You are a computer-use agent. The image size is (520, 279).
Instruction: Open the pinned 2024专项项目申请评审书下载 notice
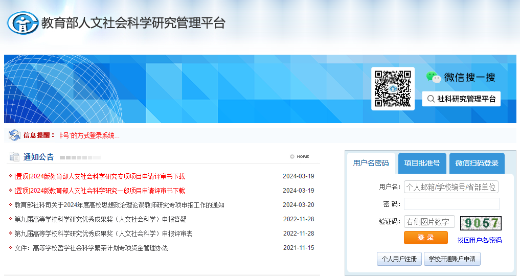click(x=100, y=176)
